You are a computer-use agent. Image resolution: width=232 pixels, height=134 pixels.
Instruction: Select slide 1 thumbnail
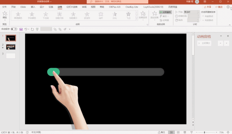11,38
